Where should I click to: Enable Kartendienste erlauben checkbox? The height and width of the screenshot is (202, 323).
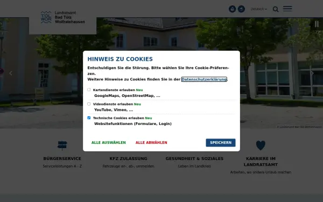tap(89, 89)
